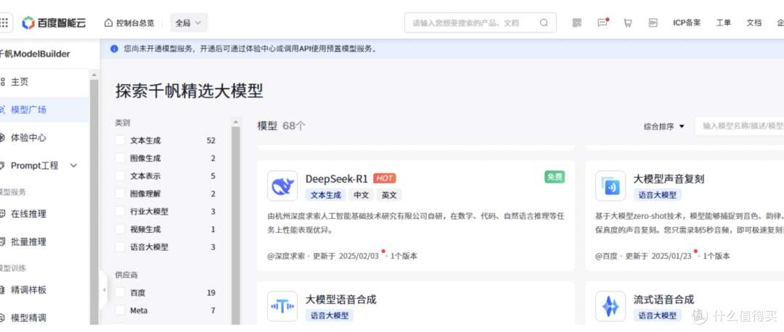Check the 百度 supplier filter
This screenshot has width=784, height=332.
coord(120,293)
